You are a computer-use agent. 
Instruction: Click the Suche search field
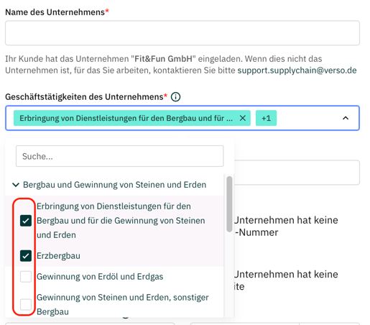(120, 156)
